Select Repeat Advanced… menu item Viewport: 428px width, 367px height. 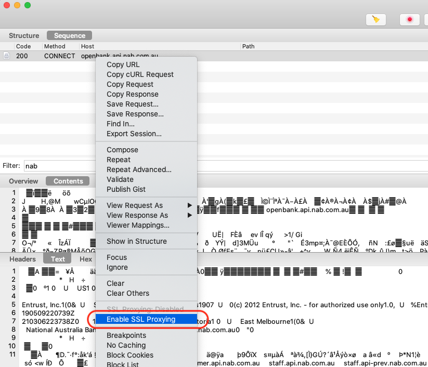click(x=139, y=169)
